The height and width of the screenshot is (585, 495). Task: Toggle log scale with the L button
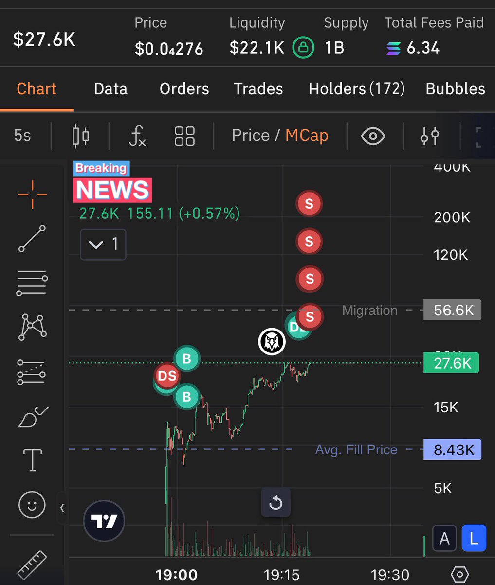click(474, 538)
